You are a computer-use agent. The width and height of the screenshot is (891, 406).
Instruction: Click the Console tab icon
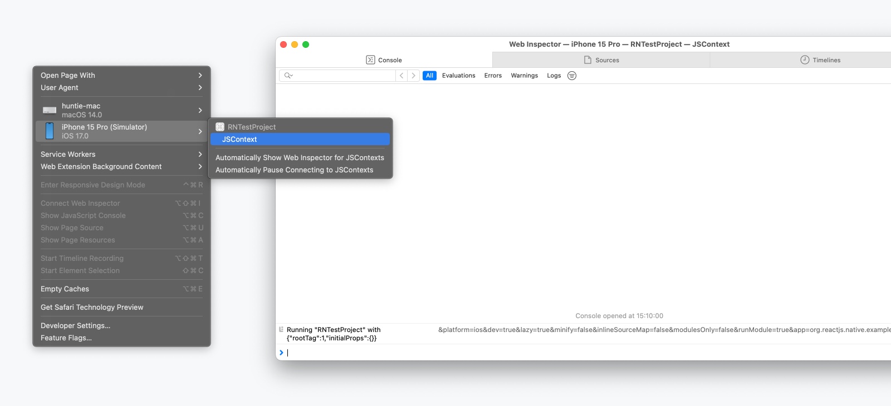pos(370,60)
